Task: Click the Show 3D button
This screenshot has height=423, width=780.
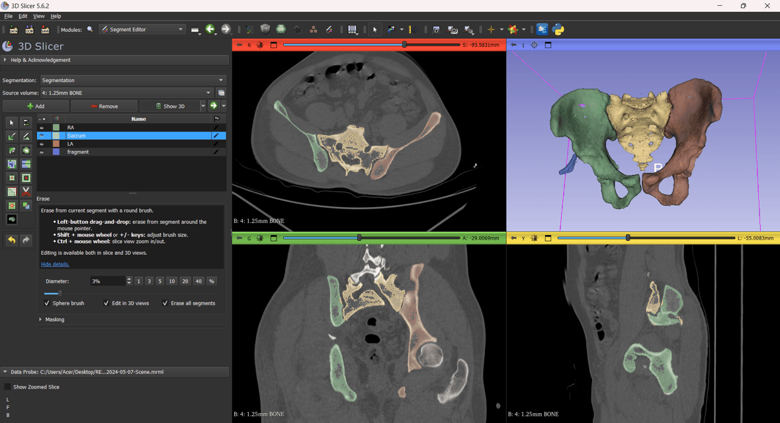Action: tap(170, 106)
